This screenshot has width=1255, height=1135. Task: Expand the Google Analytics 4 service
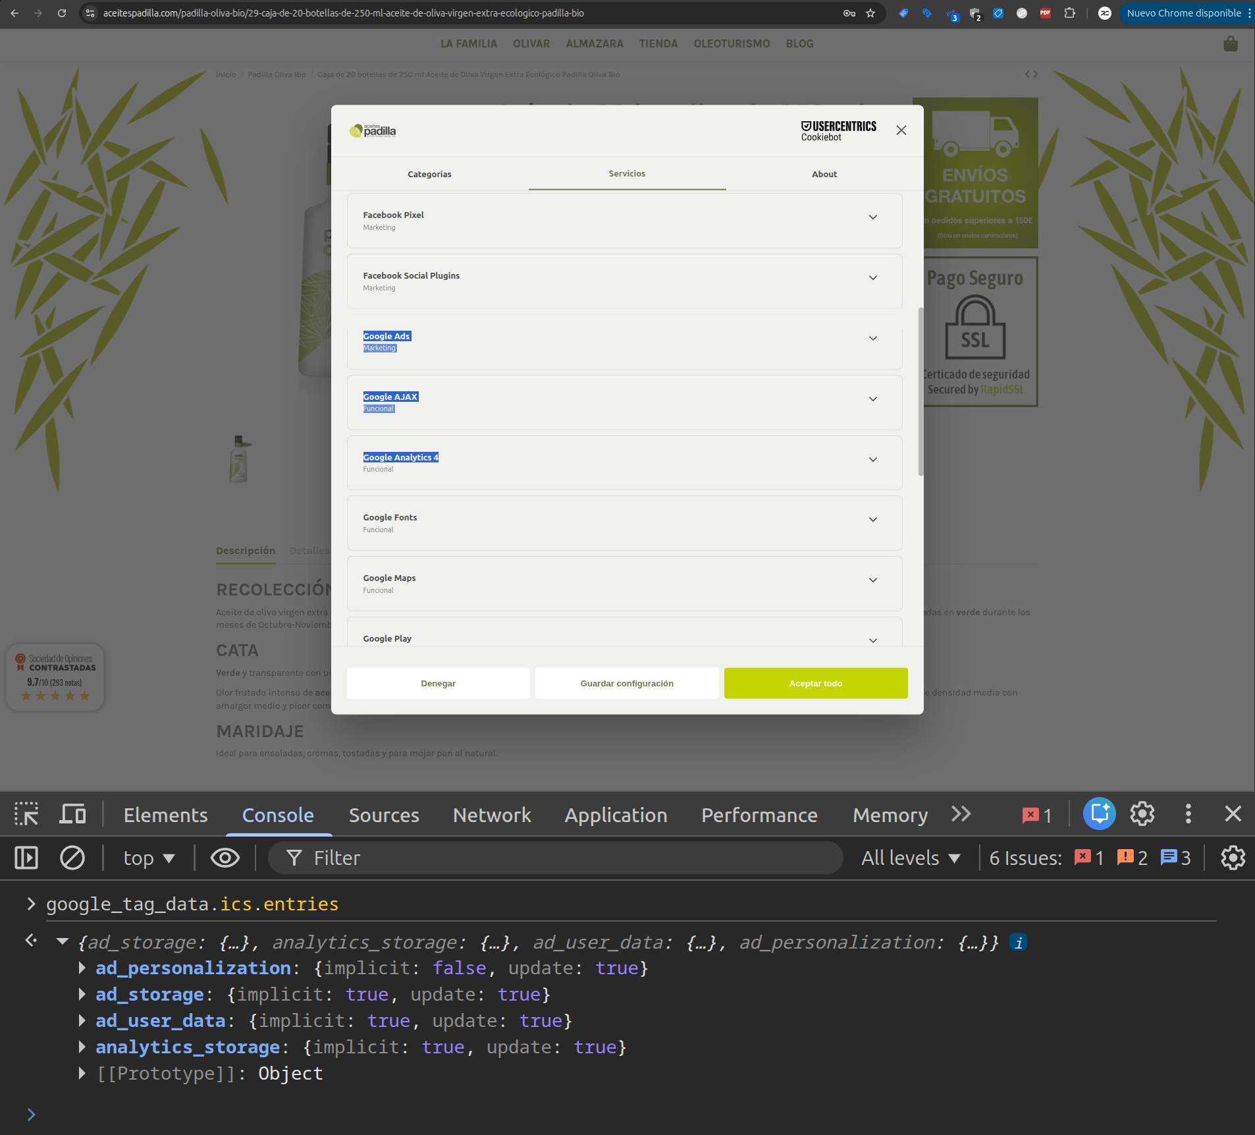click(x=873, y=460)
